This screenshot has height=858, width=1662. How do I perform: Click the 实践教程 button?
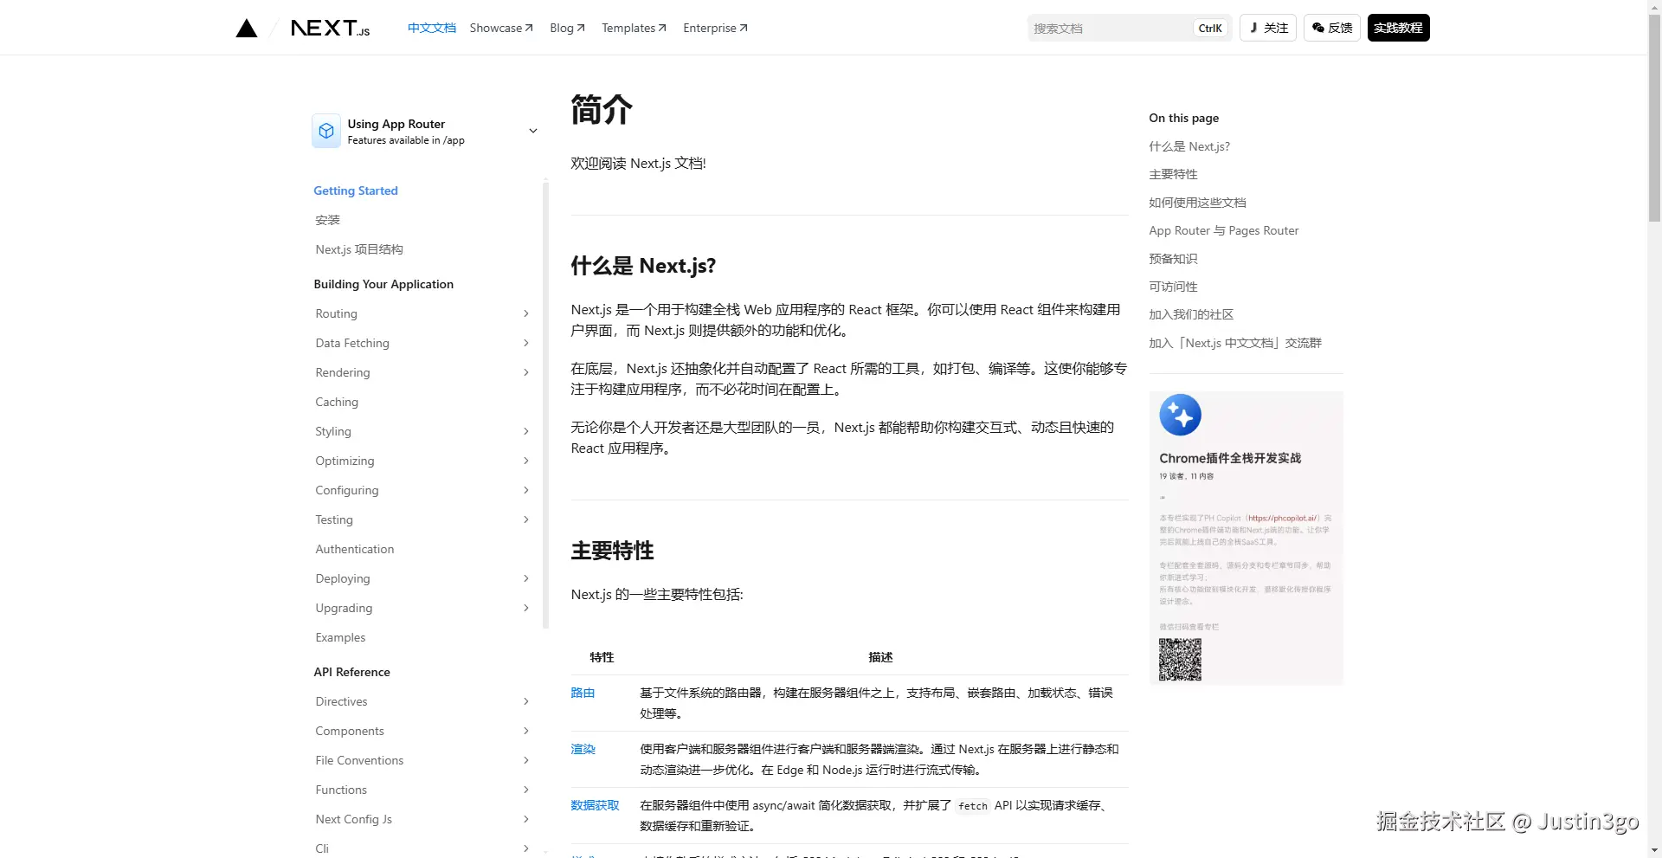pyautogui.click(x=1399, y=28)
